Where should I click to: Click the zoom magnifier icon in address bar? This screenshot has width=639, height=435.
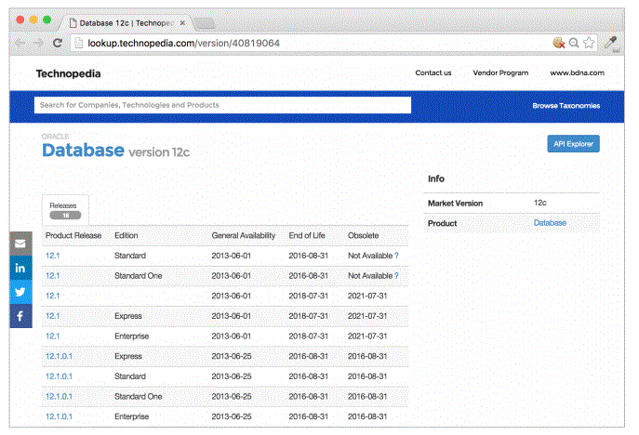[x=574, y=43]
